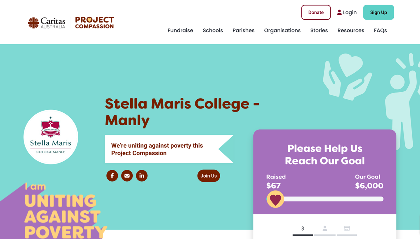The width and height of the screenshot is (420, 239).
Task: Open the Organisations navigation item
Action: click(282, 30)
